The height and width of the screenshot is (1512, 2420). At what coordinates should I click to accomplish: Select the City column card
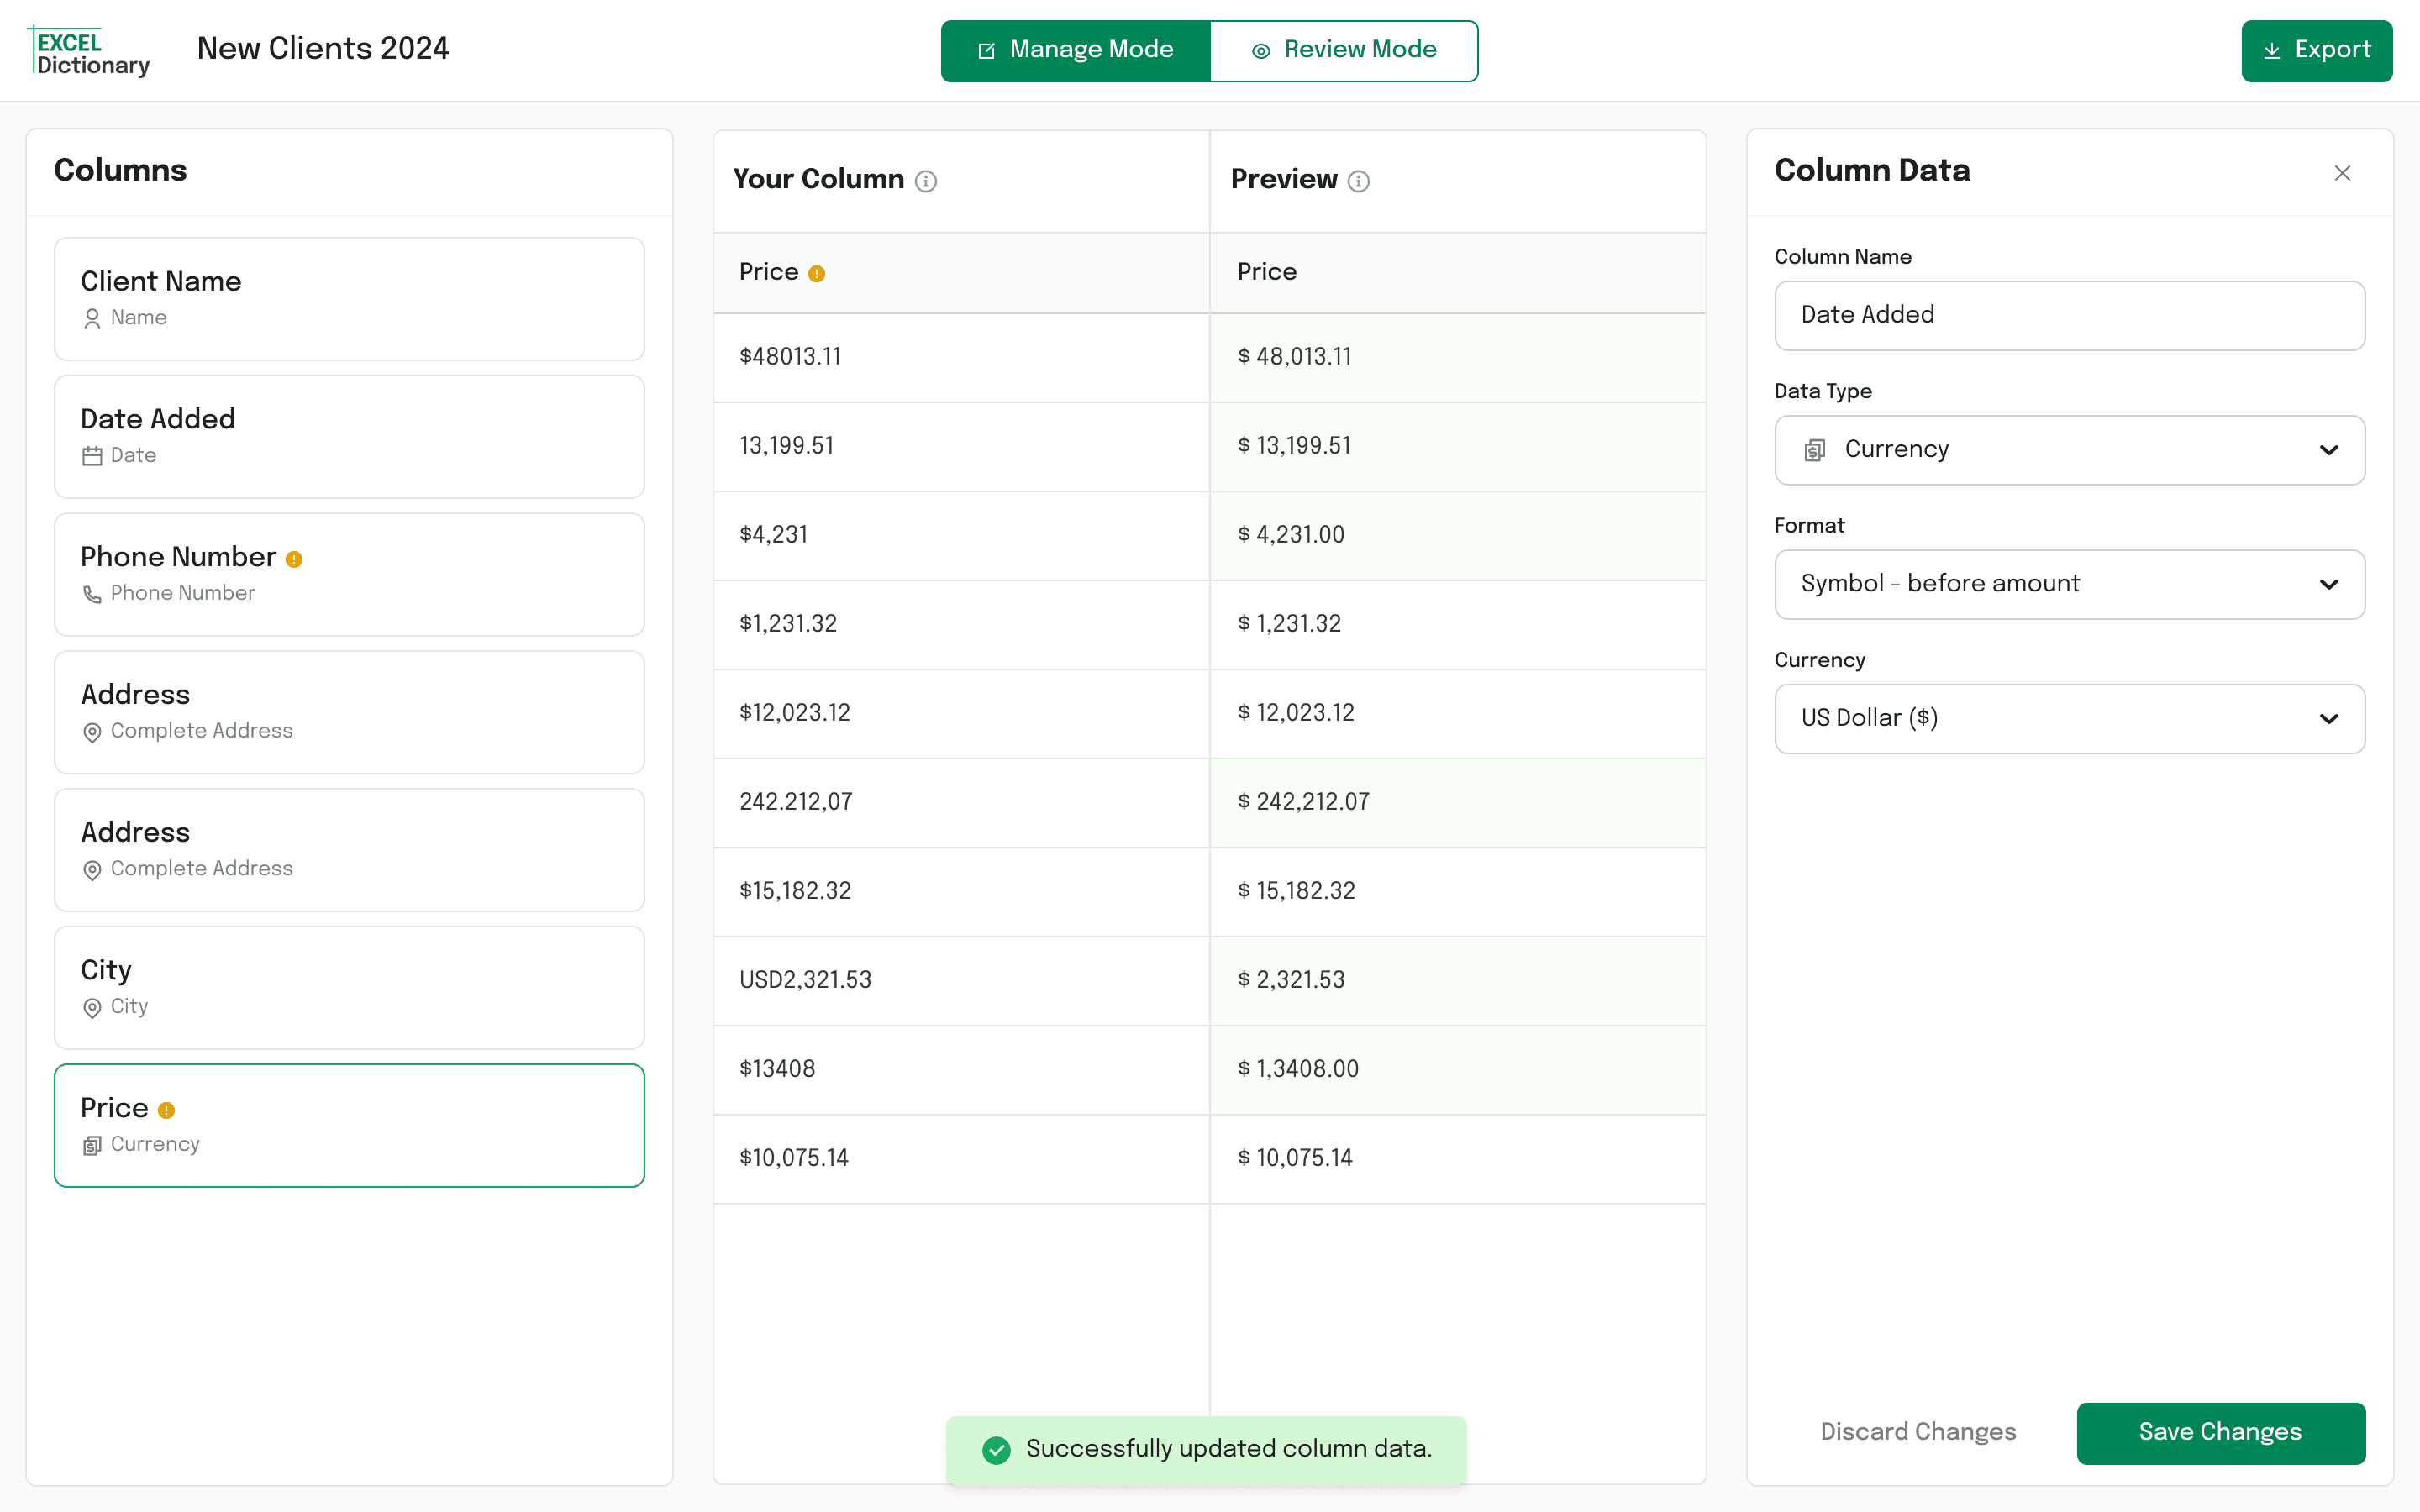349,988
